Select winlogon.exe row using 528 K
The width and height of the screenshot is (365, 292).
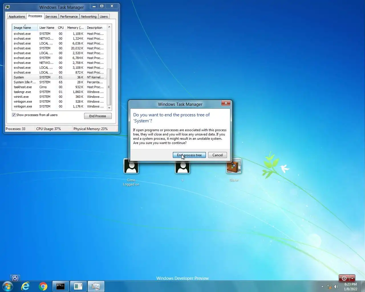59,102
